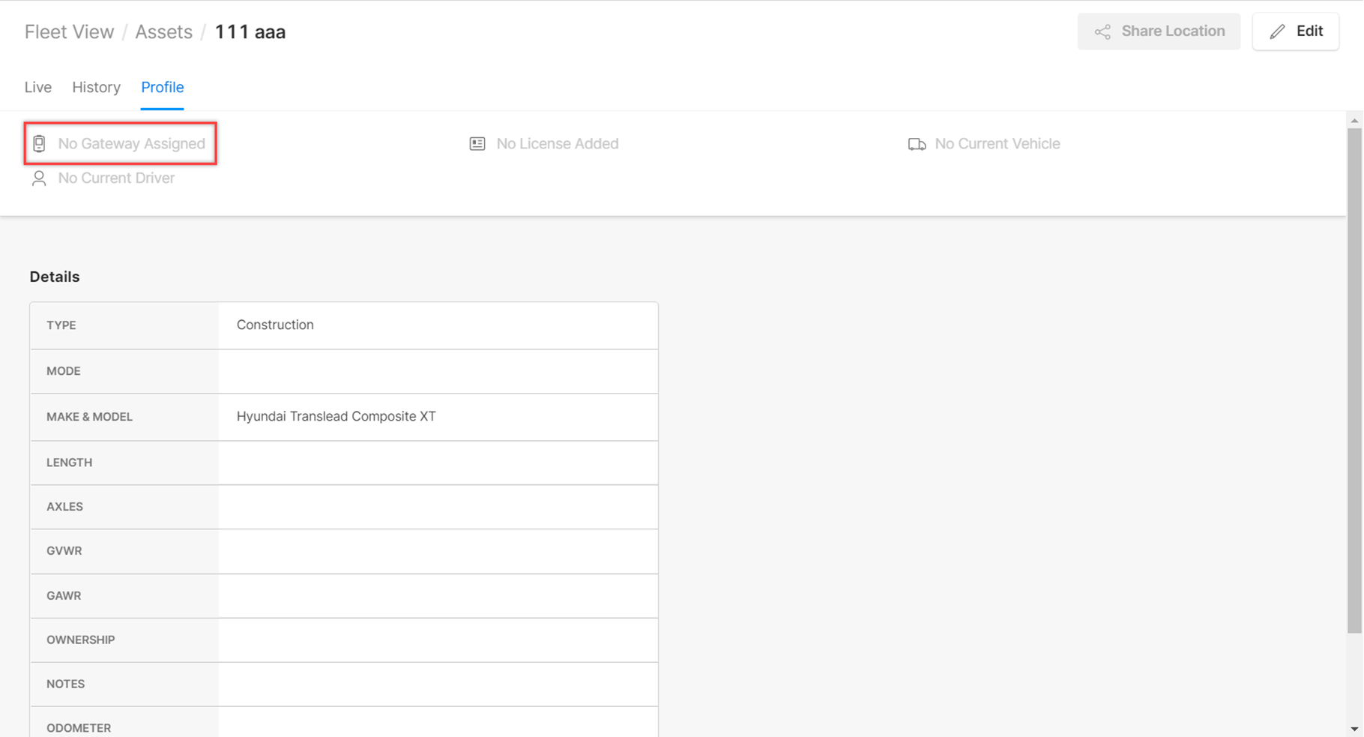The width and height of the screenshot is (1364, 737).
Task: Click the No Gateway Assigned text
Action: (x=132, y=143)
